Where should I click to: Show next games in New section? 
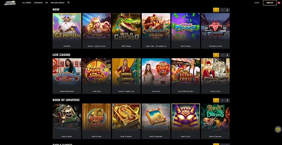click(x=227, y=10)
